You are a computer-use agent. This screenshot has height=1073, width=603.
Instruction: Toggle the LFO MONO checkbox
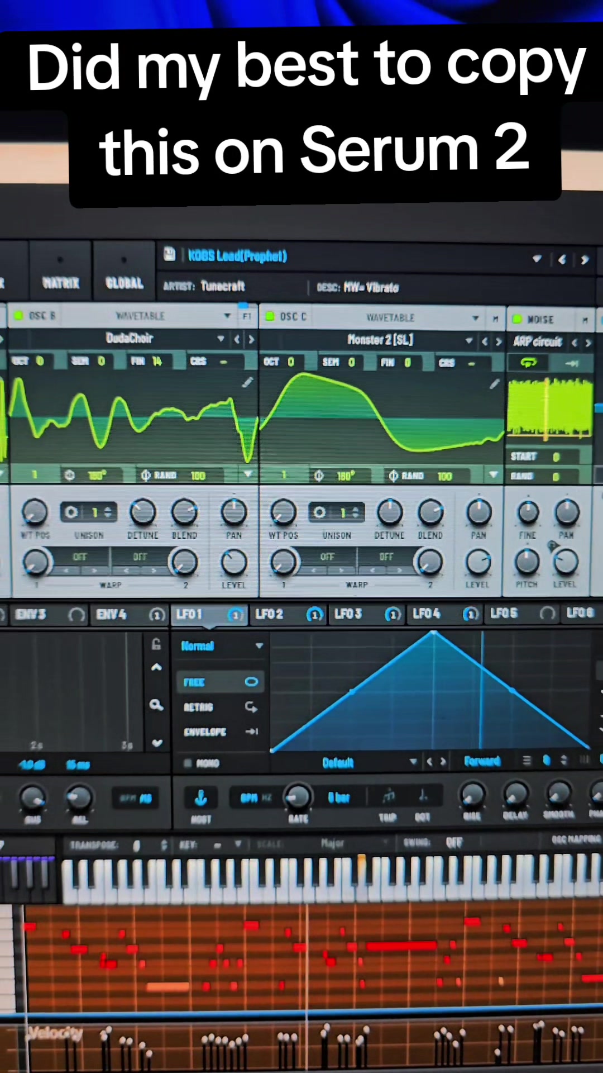188,763
